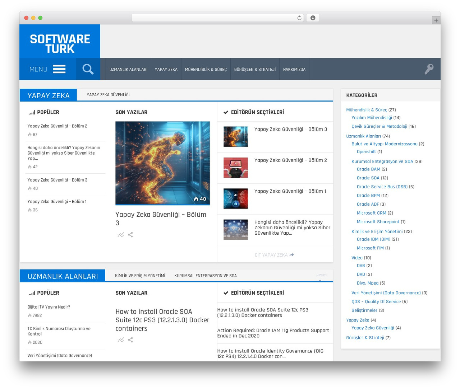The image size is (460, 389).
Task: Open TC Kimlik Numarası Oluşturma ve Kontrol post
Action: [59, 331]
